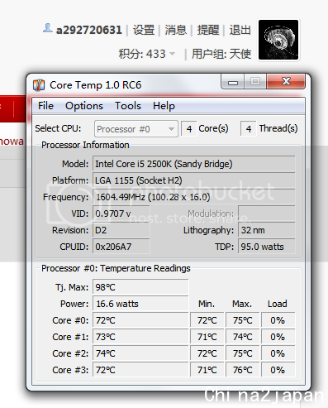328x408 pixels.
Task: Open the Tools menu
Action: pyautogui.click(x=128, y=106)
